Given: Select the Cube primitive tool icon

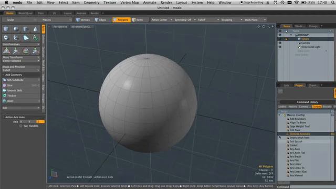Looking at the screenshot, I should pos(6,29).
